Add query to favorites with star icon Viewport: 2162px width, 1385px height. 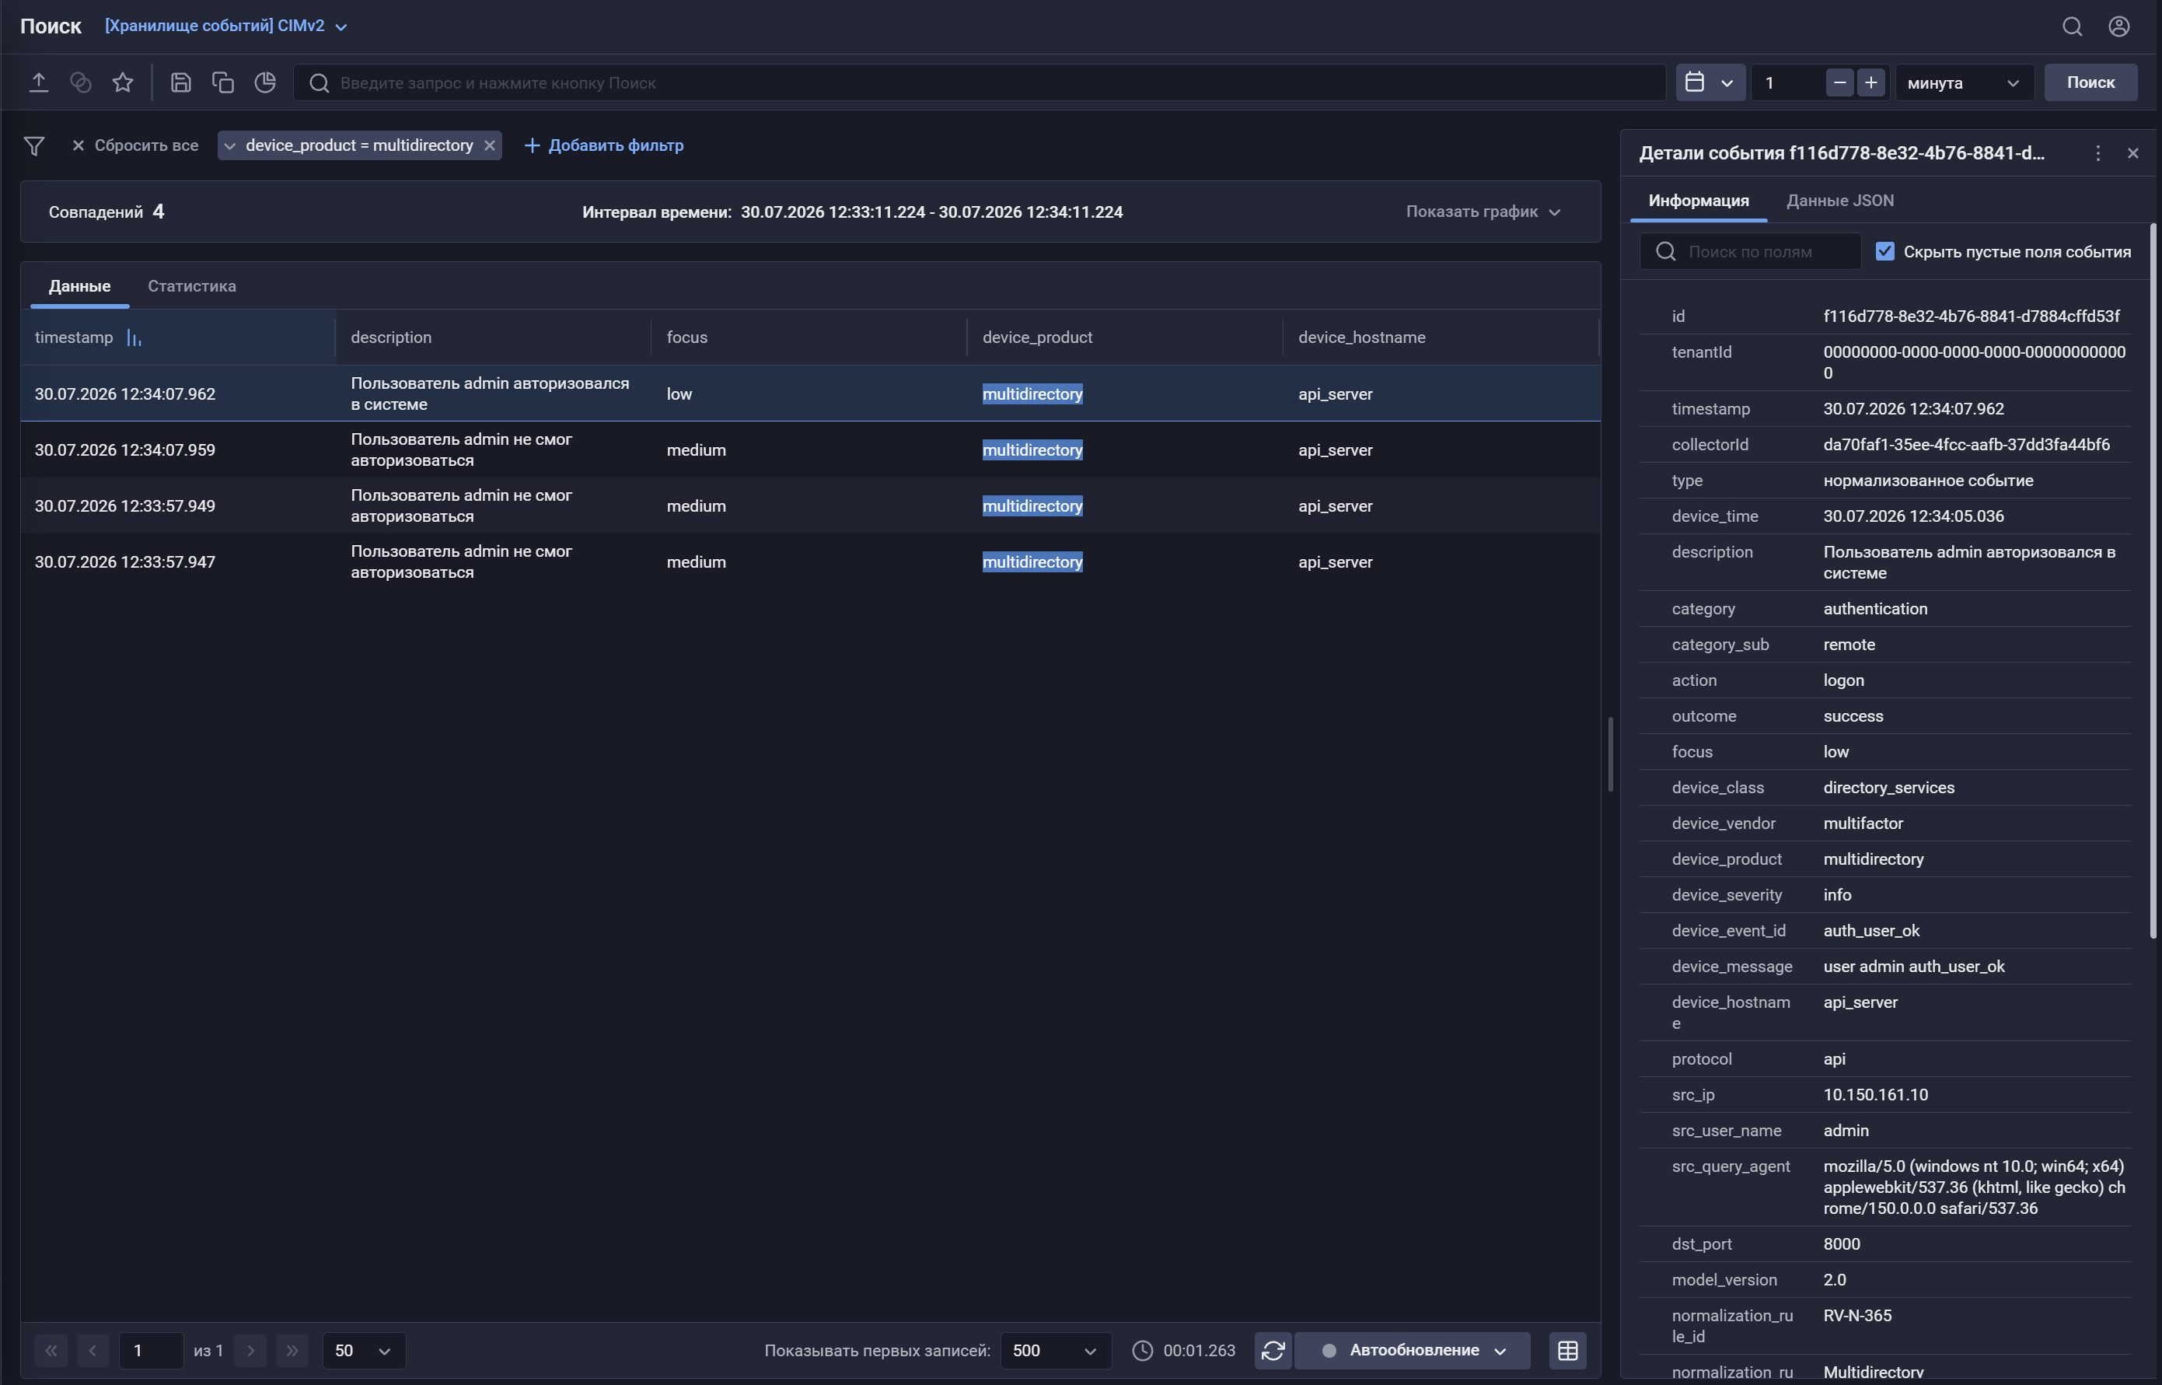tap(123, 82)
